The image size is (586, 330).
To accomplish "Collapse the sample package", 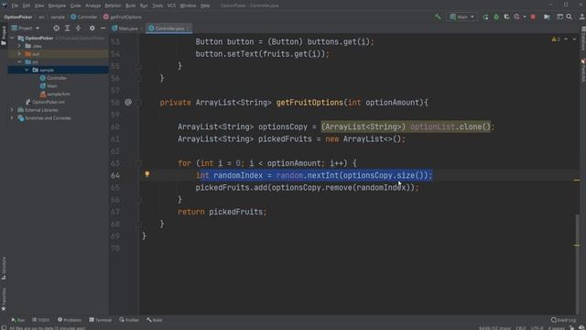I will pos(27,70).
